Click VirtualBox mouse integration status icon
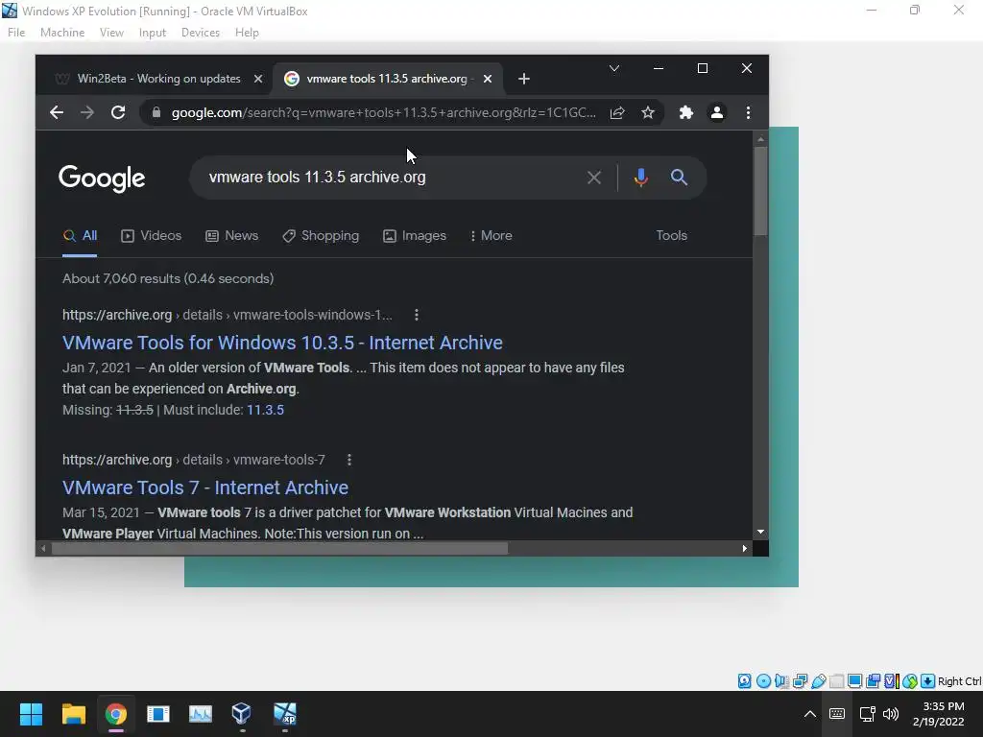 pyautogui.click(x=910, y=680)
